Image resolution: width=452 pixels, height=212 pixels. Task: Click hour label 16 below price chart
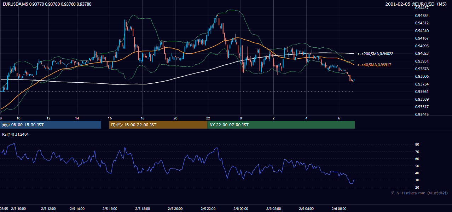point(110,118)
